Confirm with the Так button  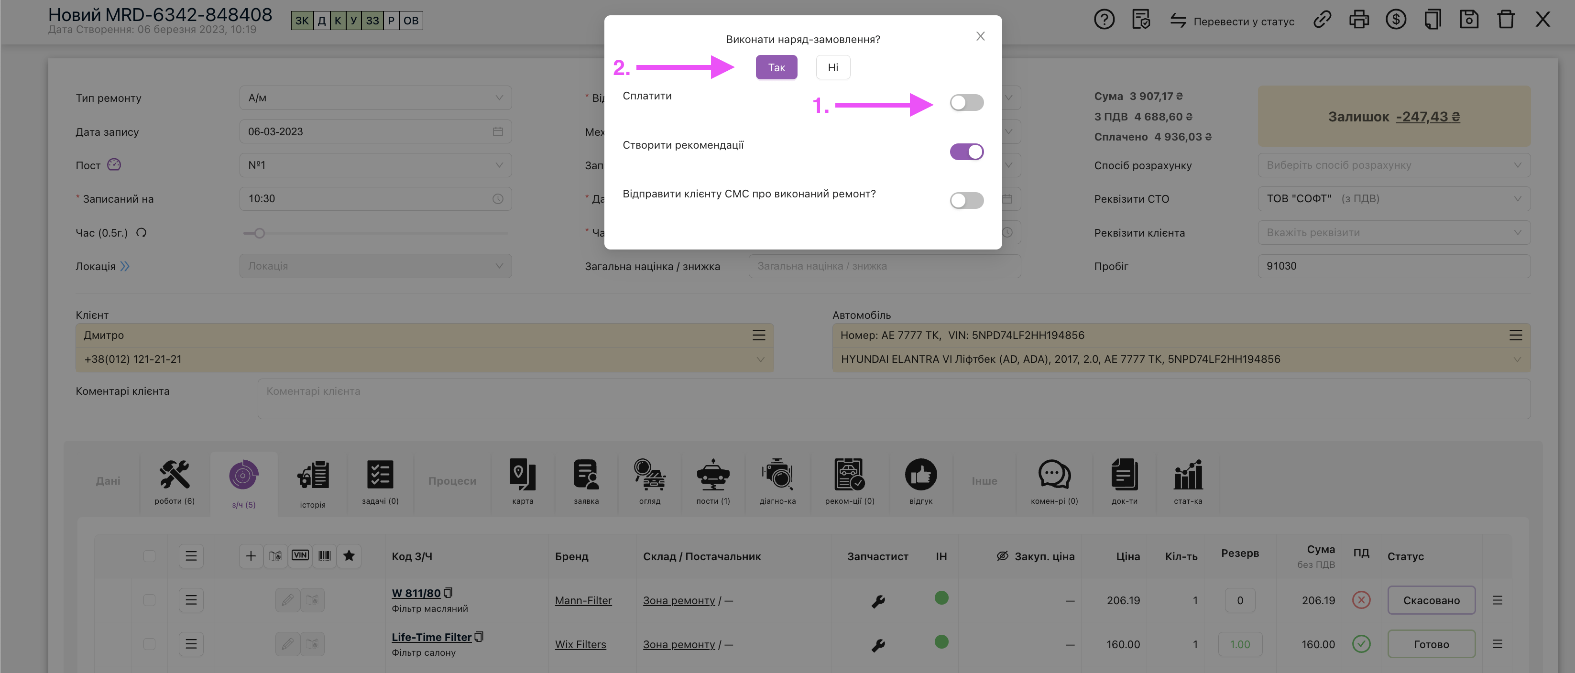pyautogui.click(x=776, y=67)
